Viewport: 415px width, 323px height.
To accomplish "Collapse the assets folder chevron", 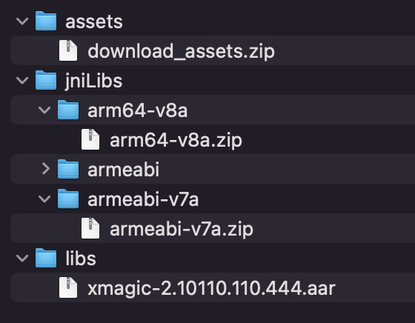I will (22, 21).
